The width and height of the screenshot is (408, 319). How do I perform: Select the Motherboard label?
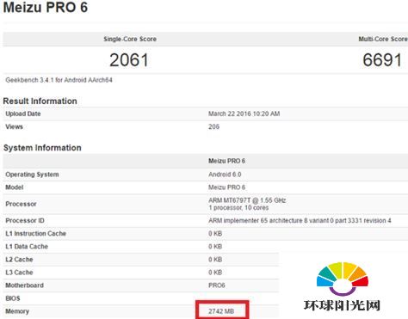pyautogui.click(x=25, y=285)
